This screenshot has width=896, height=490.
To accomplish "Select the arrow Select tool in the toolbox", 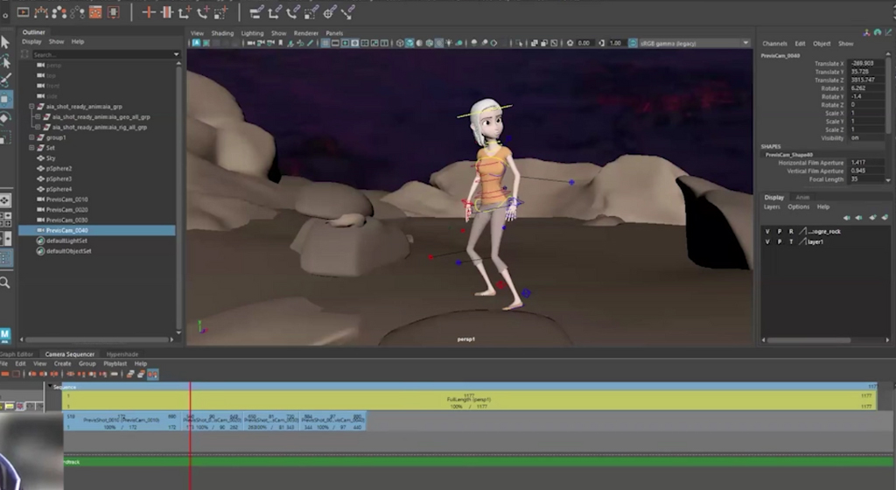I will 5,42.
